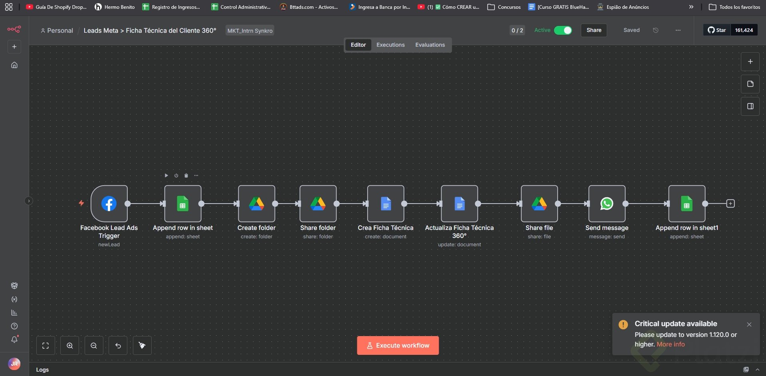The image size is (766, 376).
Task: Click the tidy up workflow icon
Action: 142,346
